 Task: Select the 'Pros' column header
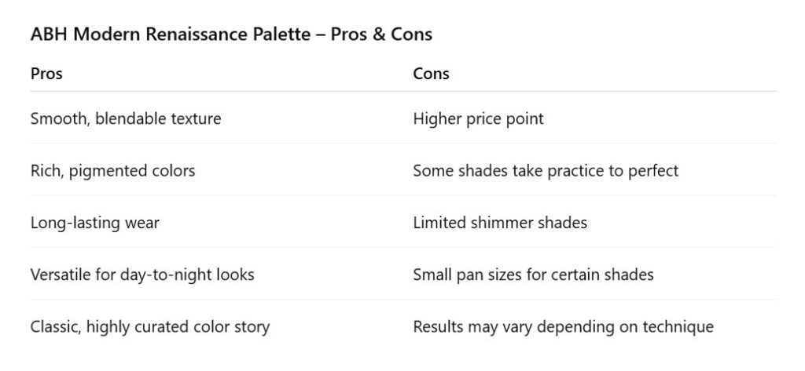[46, 74]
